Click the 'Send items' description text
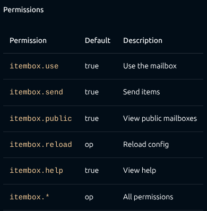207x211 pixels. coord(142,92)
